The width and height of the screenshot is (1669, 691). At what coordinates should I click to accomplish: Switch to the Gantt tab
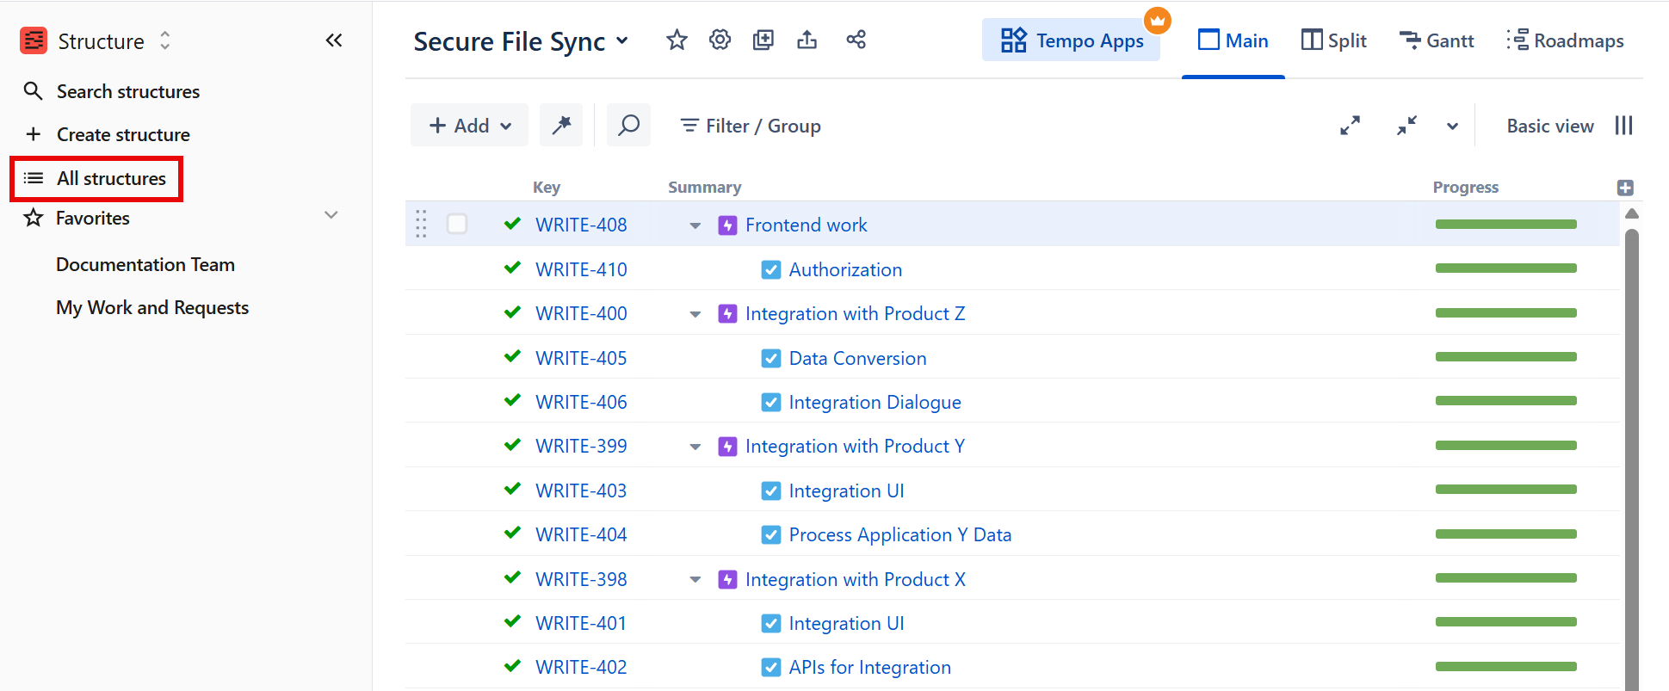pos(1437,40)
